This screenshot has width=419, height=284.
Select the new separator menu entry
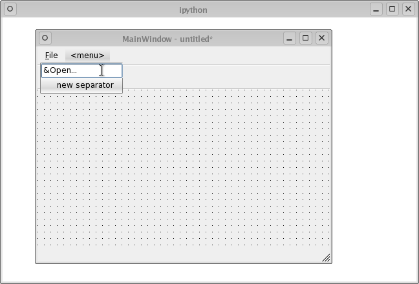pos(81,85)
